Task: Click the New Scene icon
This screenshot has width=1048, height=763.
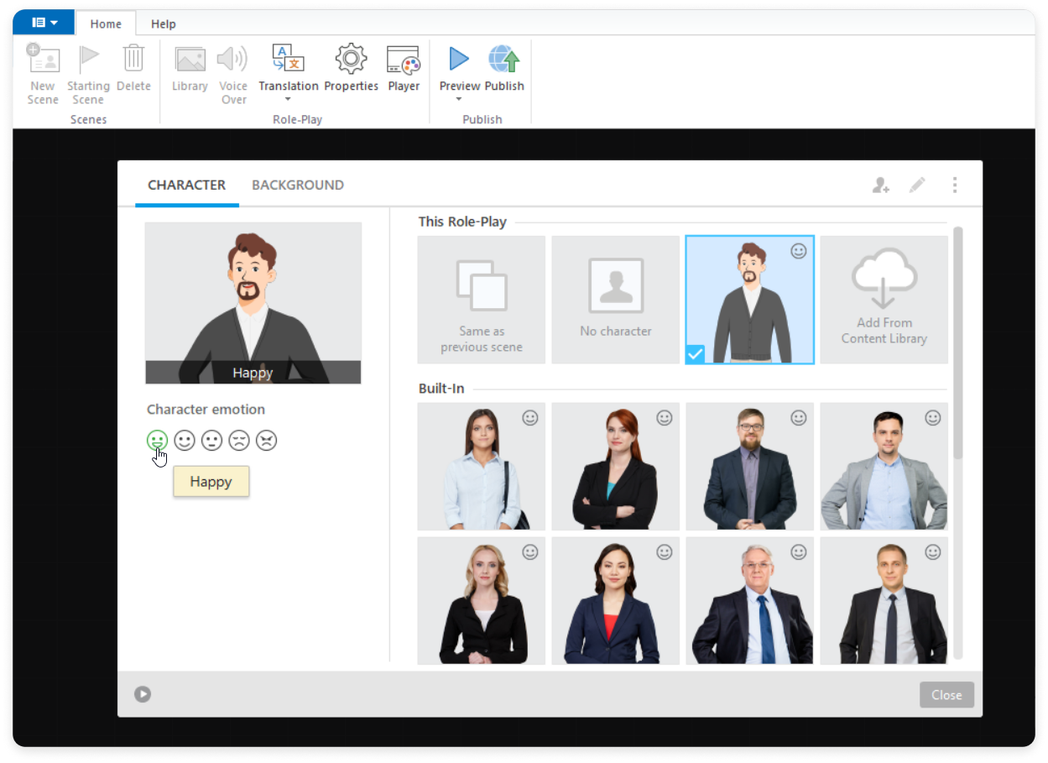Action: 43,59
